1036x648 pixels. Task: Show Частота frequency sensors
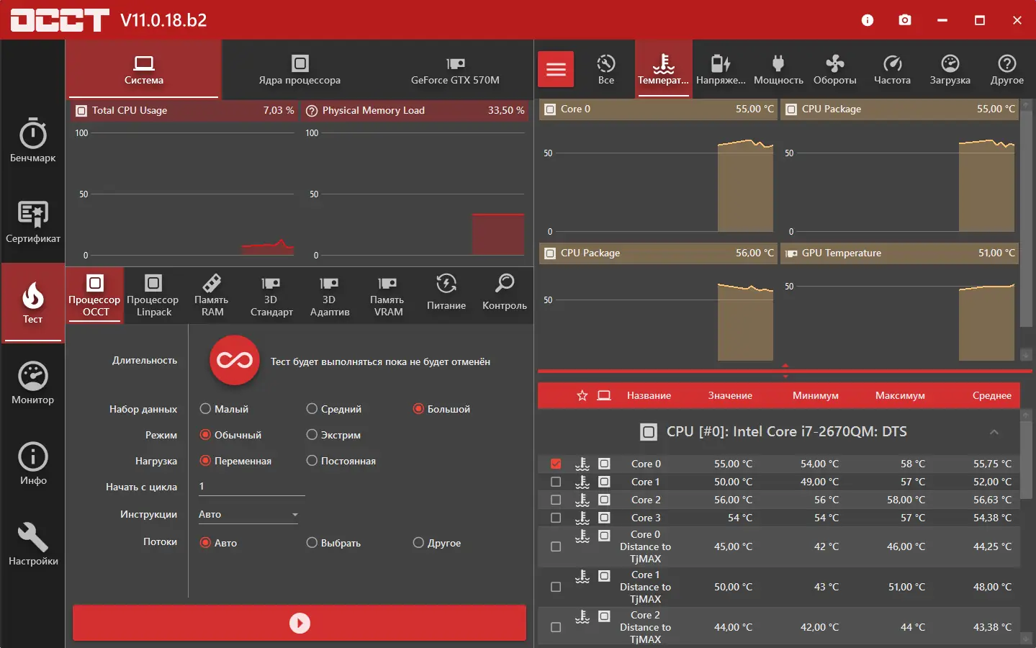892,69
